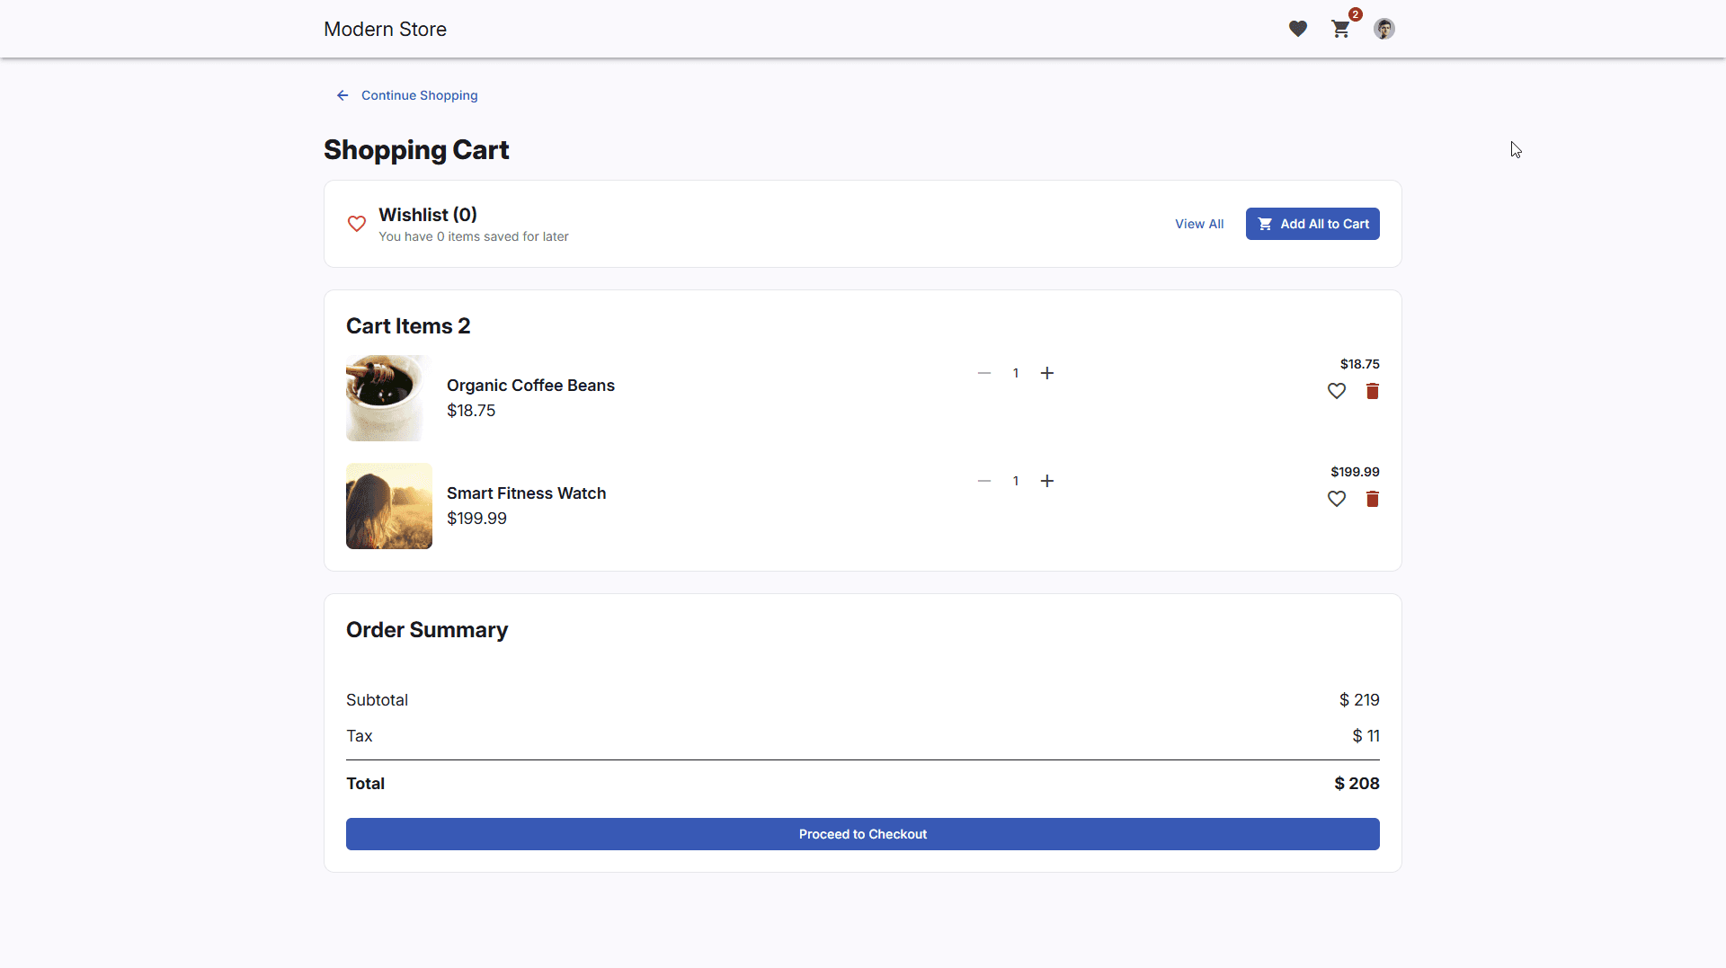This screenshot has height=968, width=1726.
Task: Click the Tax amount $ 11
Action: coord(1366,736)
